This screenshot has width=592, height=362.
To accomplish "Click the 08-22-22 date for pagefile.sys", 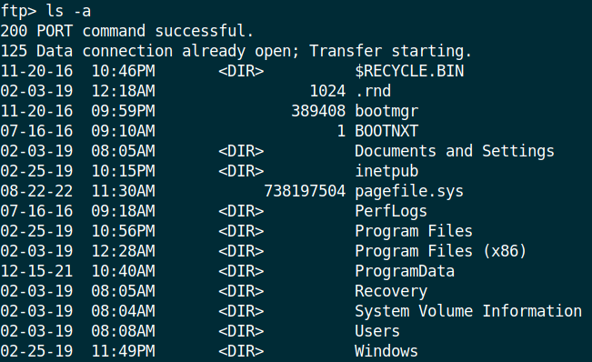I will pyautogui.click(x=36, y=191).
